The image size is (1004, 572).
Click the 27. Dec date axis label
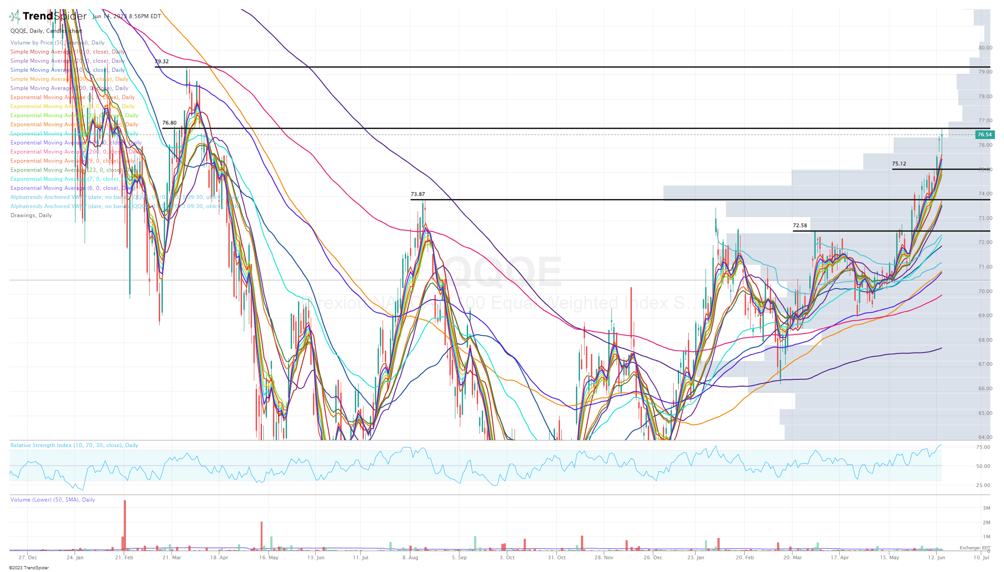pos(28,558)
